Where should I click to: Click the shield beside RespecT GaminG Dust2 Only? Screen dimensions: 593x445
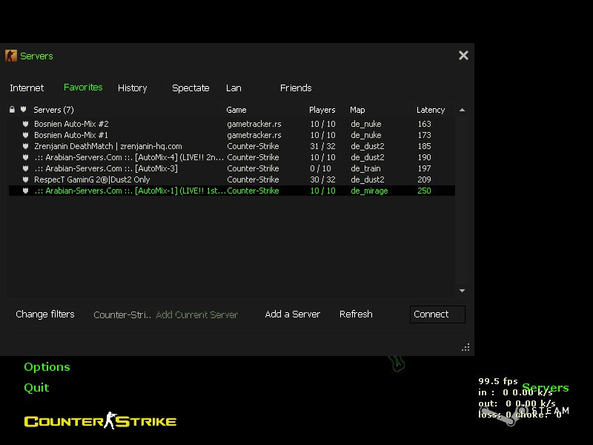click(24, 179)
